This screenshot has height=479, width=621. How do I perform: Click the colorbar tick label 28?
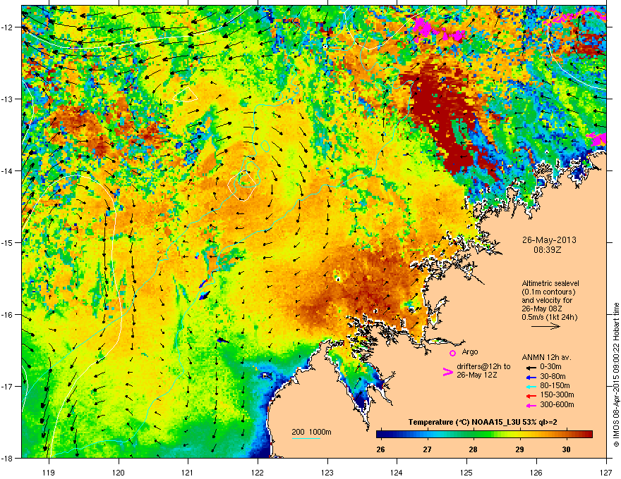click(x=473, y=449)
